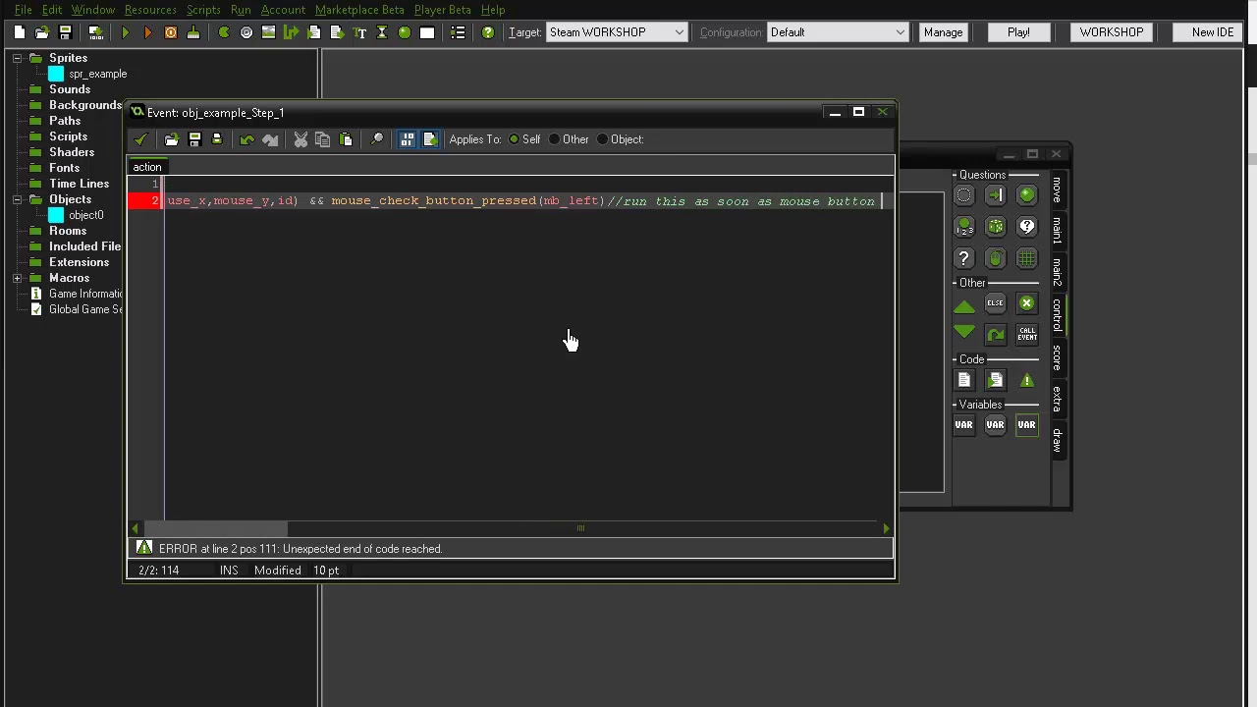The width and height of the screenshot is (1257, 707).
Task: Click the Time Lines folder
Action: [79, 184]
